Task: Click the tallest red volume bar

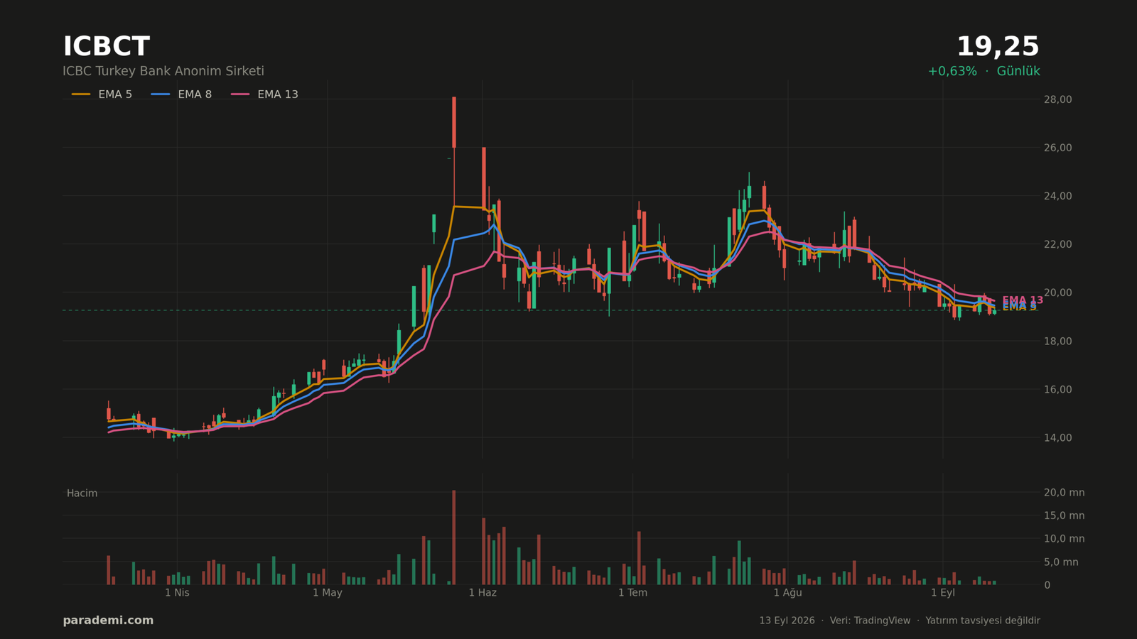Action: pyautogui.click(x=454, y=537)
